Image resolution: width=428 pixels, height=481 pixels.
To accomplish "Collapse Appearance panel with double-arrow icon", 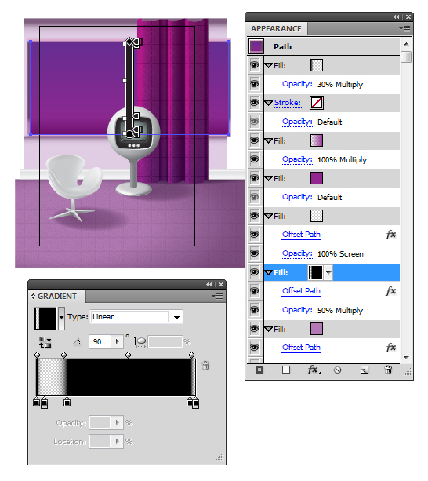I will [397, 17].
